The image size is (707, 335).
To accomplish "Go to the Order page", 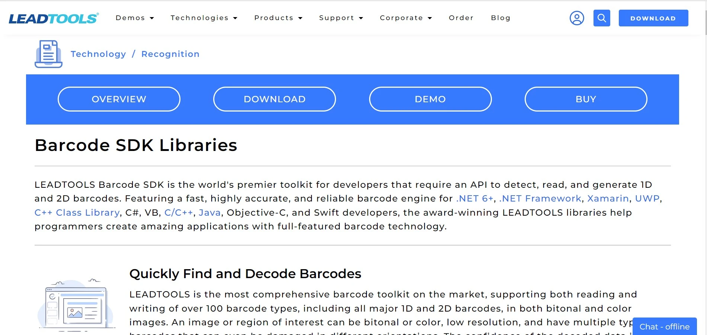I will click(461, 18).
